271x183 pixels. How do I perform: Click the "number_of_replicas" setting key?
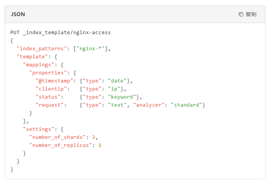(x=61, y=145)
